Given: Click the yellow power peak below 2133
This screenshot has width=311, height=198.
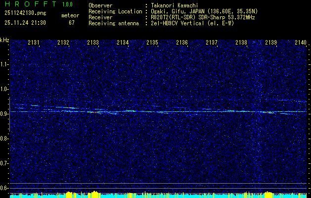Looking at the screenshot, I should (95, 194).
